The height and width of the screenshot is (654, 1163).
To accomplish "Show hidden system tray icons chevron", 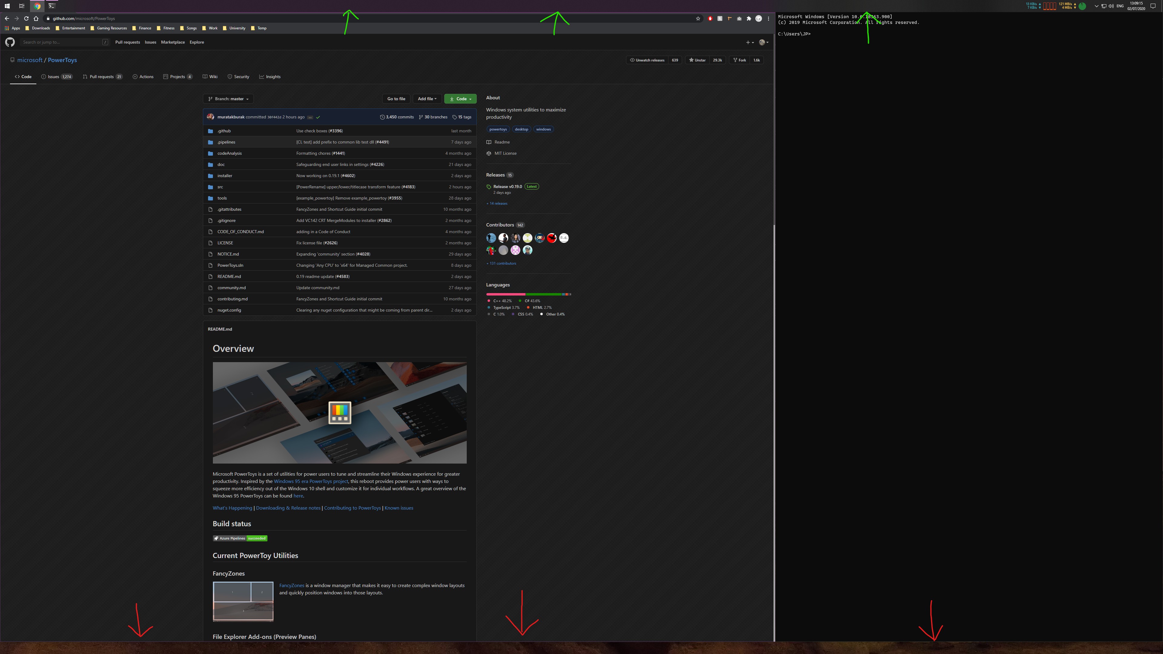I will 1096,6.
